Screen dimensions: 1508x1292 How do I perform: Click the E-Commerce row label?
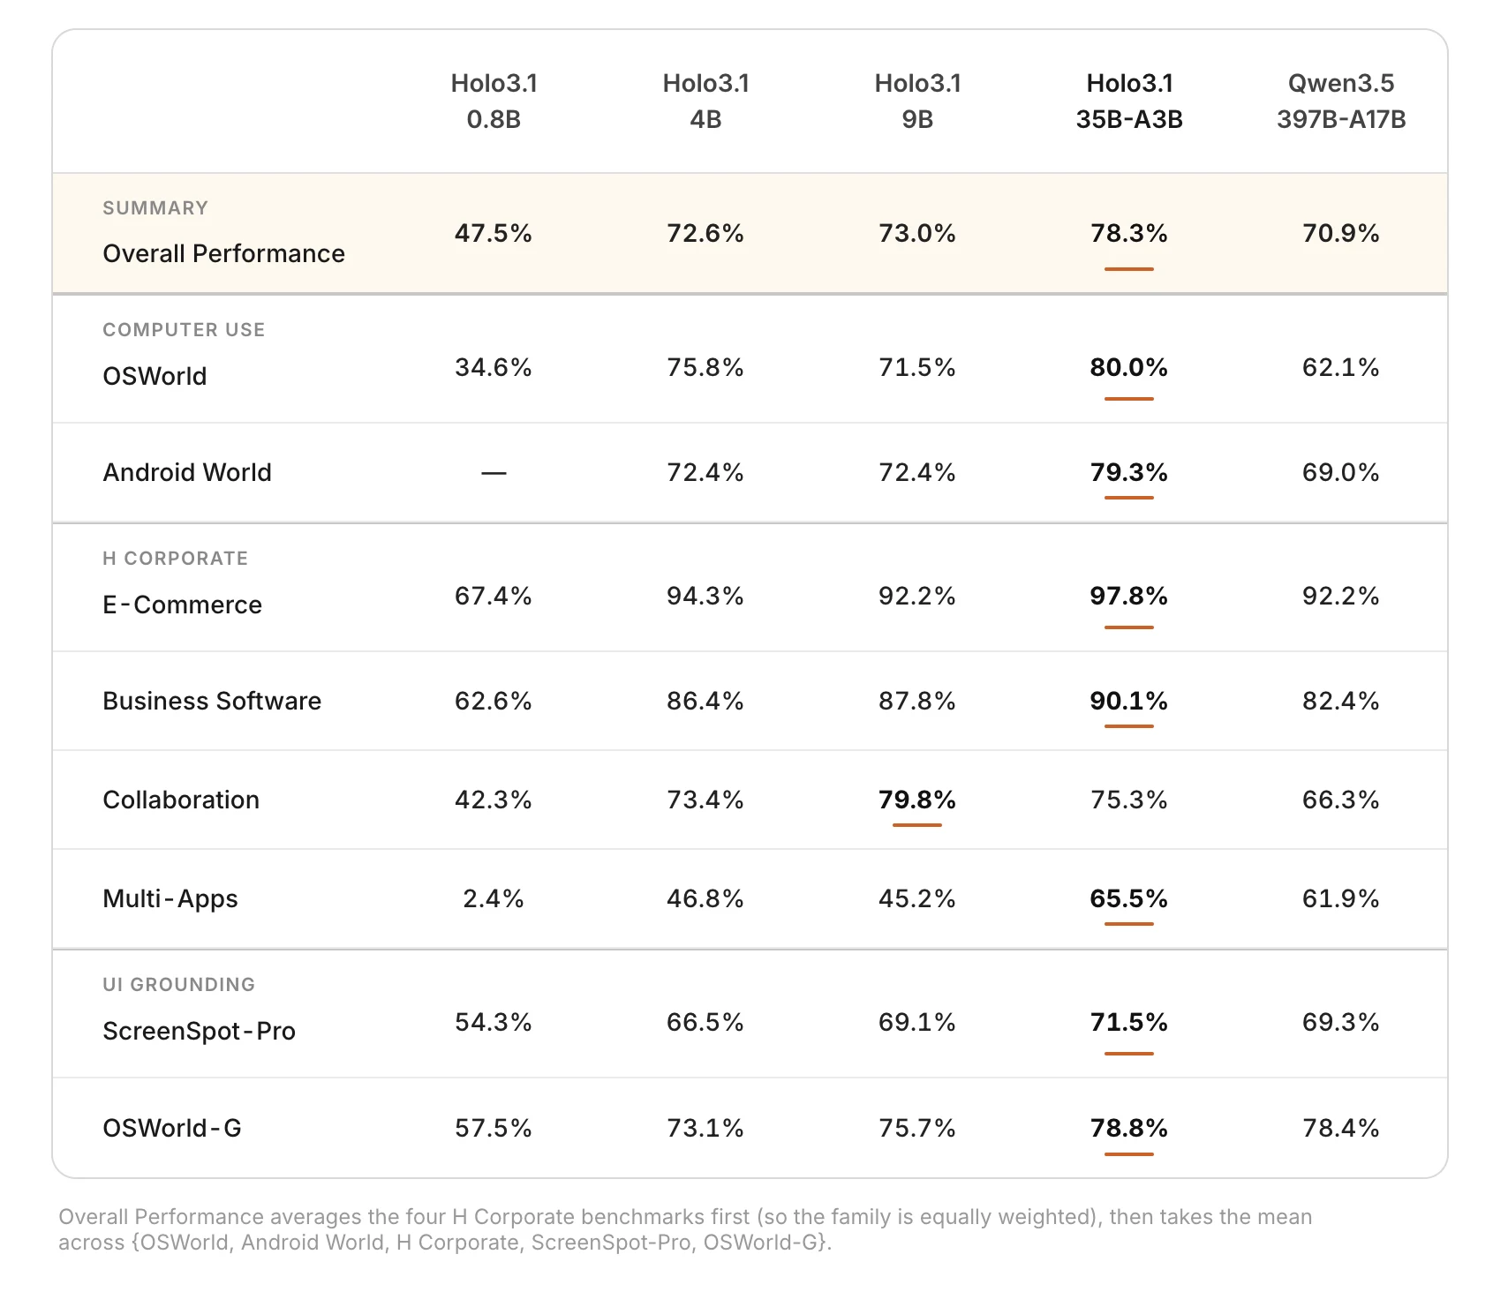pyautogui.click(x=182, y=605)
